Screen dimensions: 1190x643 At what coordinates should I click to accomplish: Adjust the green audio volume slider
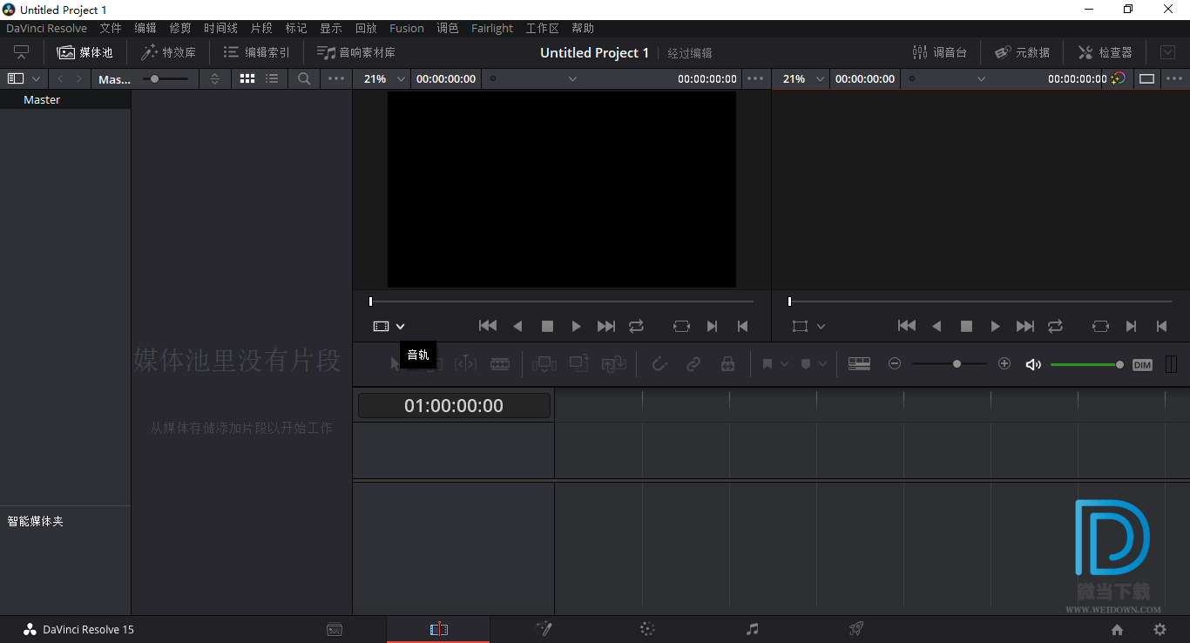[x=1087, y=364]
